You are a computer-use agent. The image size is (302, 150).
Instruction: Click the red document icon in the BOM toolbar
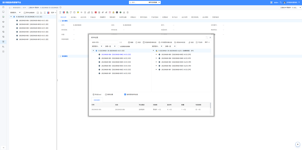pos(96,12)
